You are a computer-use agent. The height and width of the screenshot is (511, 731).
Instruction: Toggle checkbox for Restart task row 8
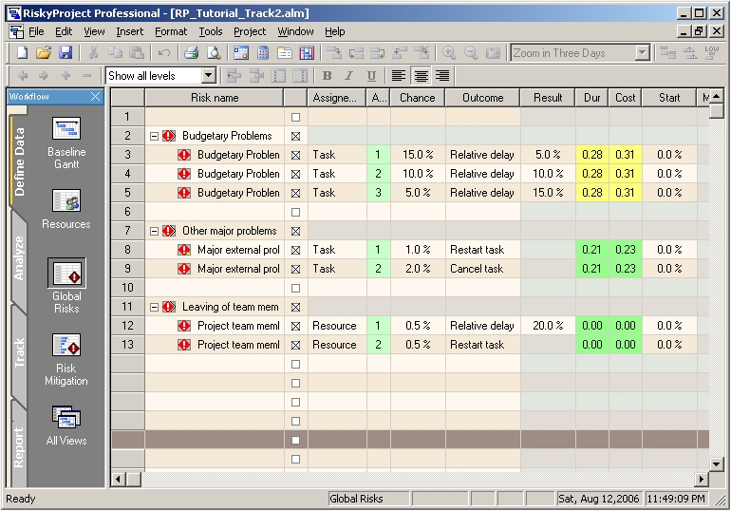pos(295,250)
